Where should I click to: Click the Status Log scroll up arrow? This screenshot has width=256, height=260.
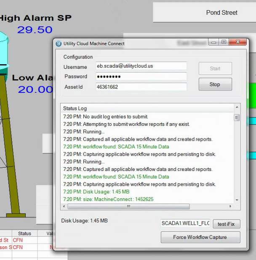coord(237,108)
